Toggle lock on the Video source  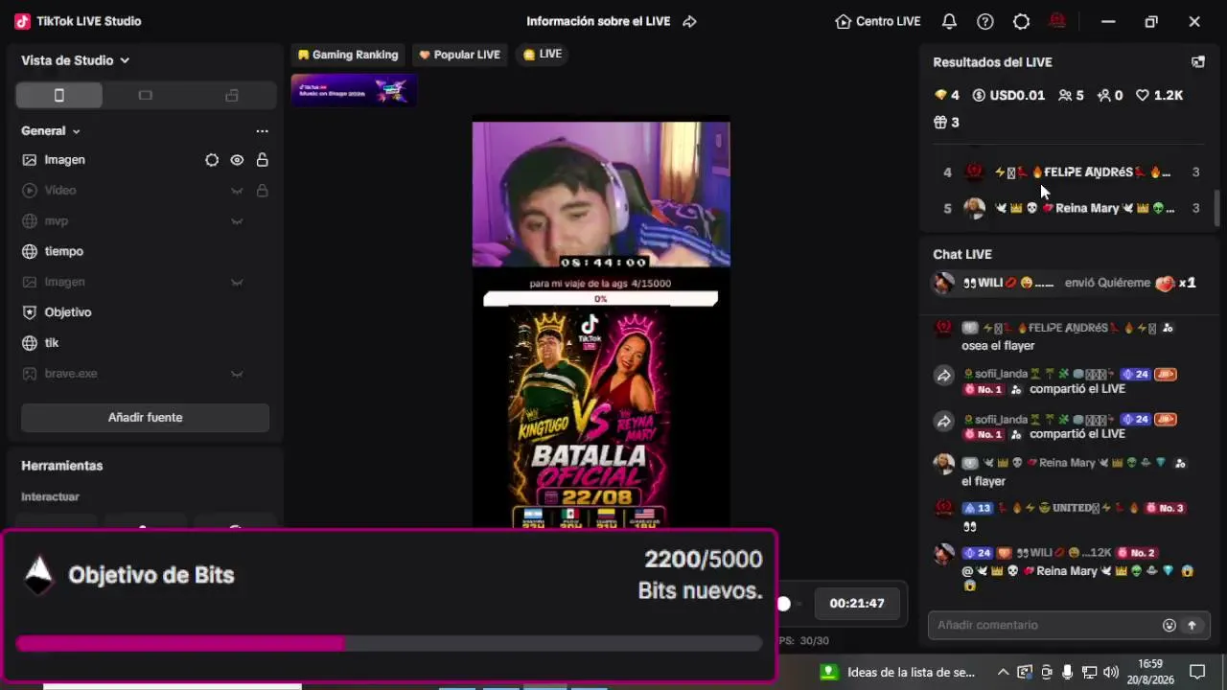262,191
